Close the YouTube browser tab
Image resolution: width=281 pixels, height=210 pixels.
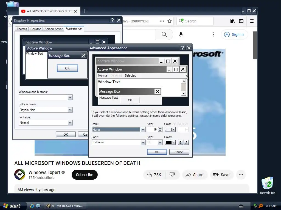point(75,11)
